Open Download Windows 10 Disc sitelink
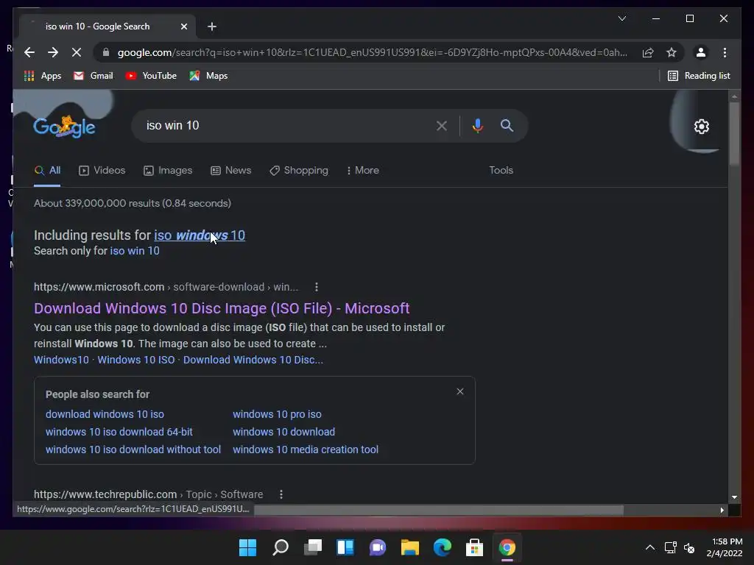 click(253, 360)
